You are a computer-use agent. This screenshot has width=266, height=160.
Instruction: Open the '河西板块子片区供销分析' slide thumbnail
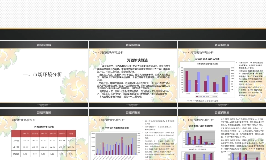222,134
